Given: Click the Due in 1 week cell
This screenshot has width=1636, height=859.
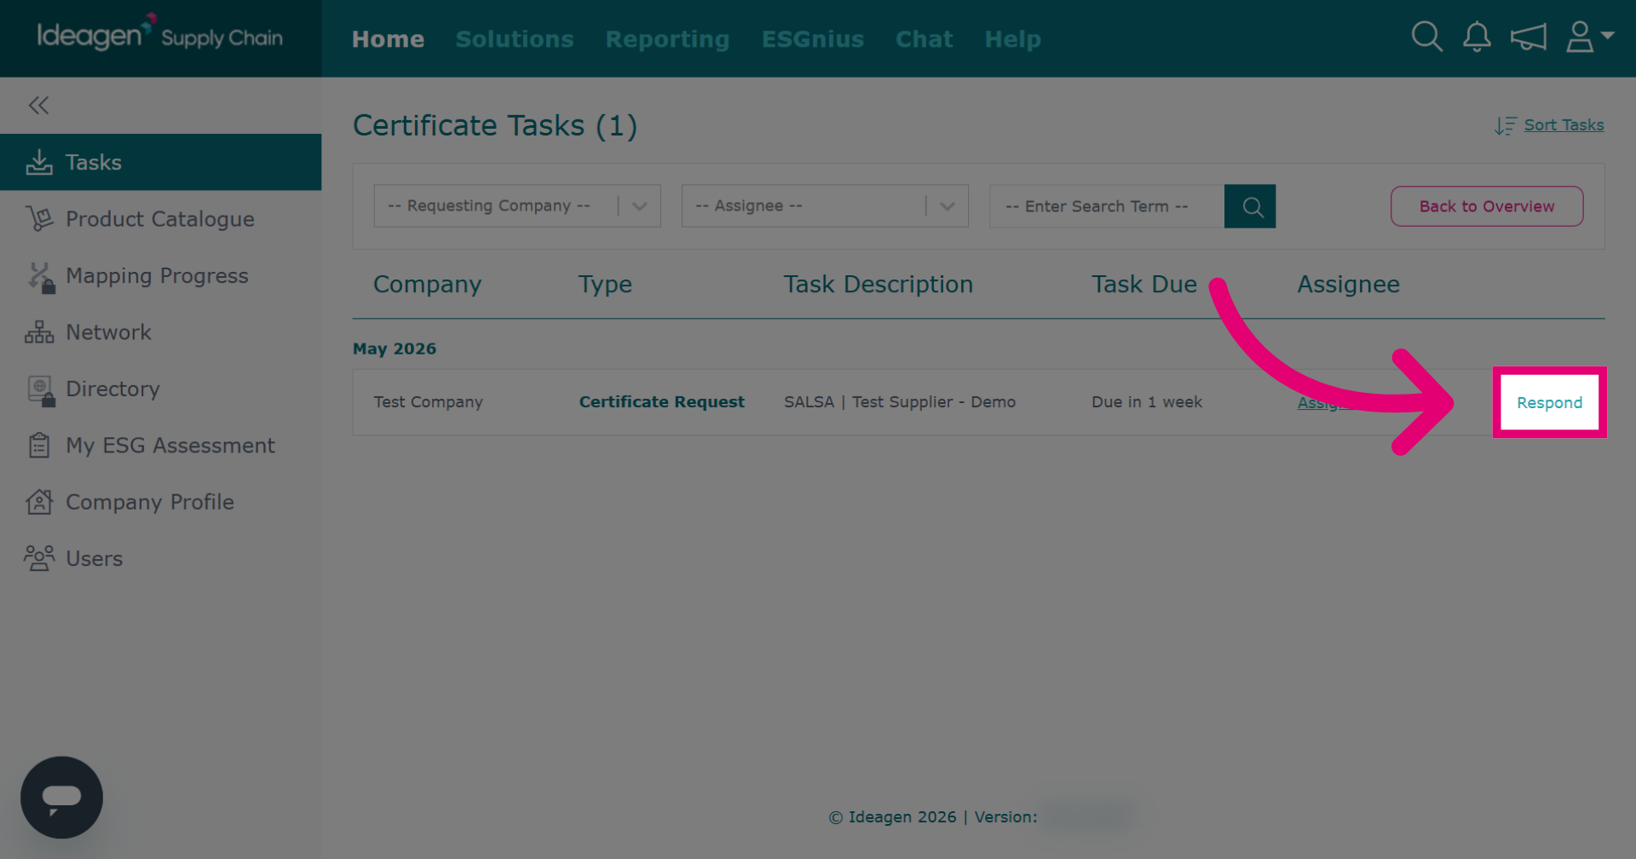Looking at the screenshot, I should tap(1147, 402).
